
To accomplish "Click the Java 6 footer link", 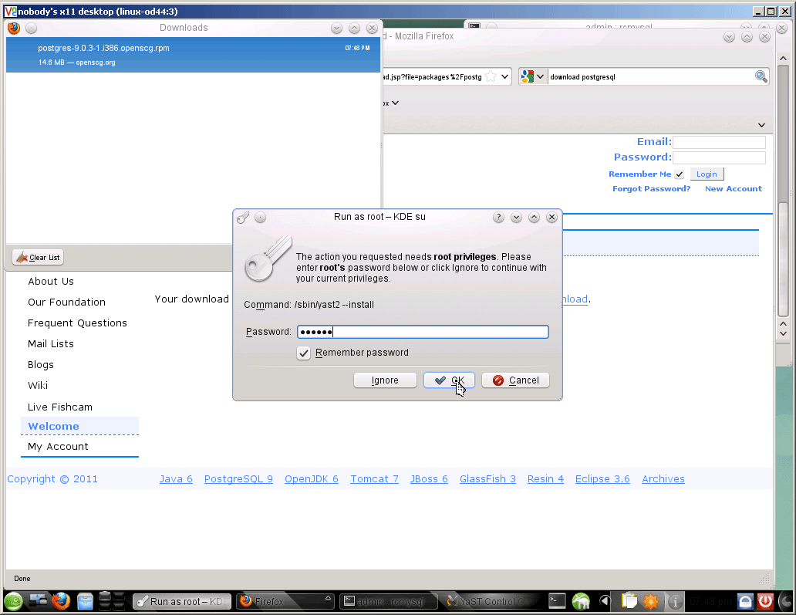I will 176,479.
